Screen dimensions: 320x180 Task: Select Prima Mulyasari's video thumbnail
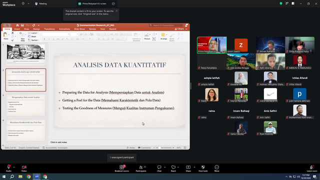(x=211, y=45)
